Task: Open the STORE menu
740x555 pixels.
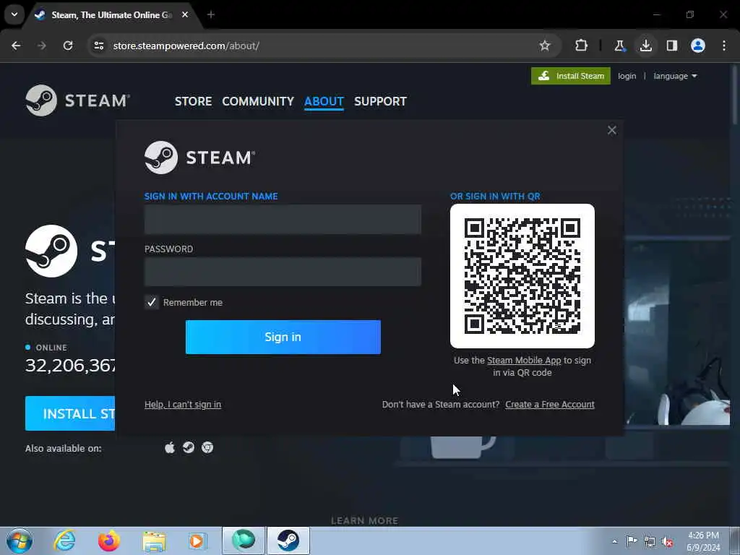Action: (193, 101)
